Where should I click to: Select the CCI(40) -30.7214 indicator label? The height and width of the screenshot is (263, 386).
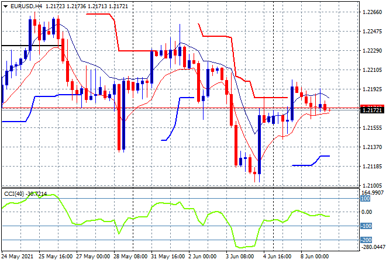(25, 194)
